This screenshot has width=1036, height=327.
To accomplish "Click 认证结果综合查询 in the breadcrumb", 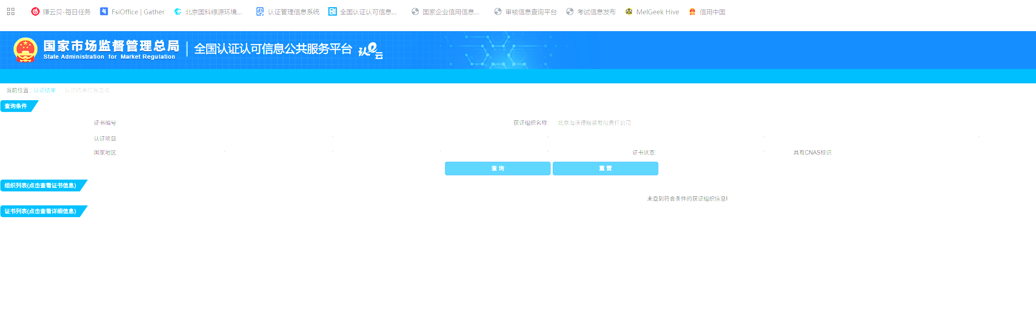I will (x=87, y=90).
